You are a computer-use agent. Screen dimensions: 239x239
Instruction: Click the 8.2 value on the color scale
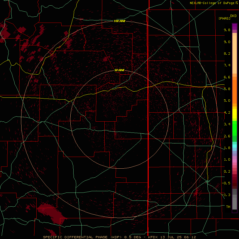point(227,53)
